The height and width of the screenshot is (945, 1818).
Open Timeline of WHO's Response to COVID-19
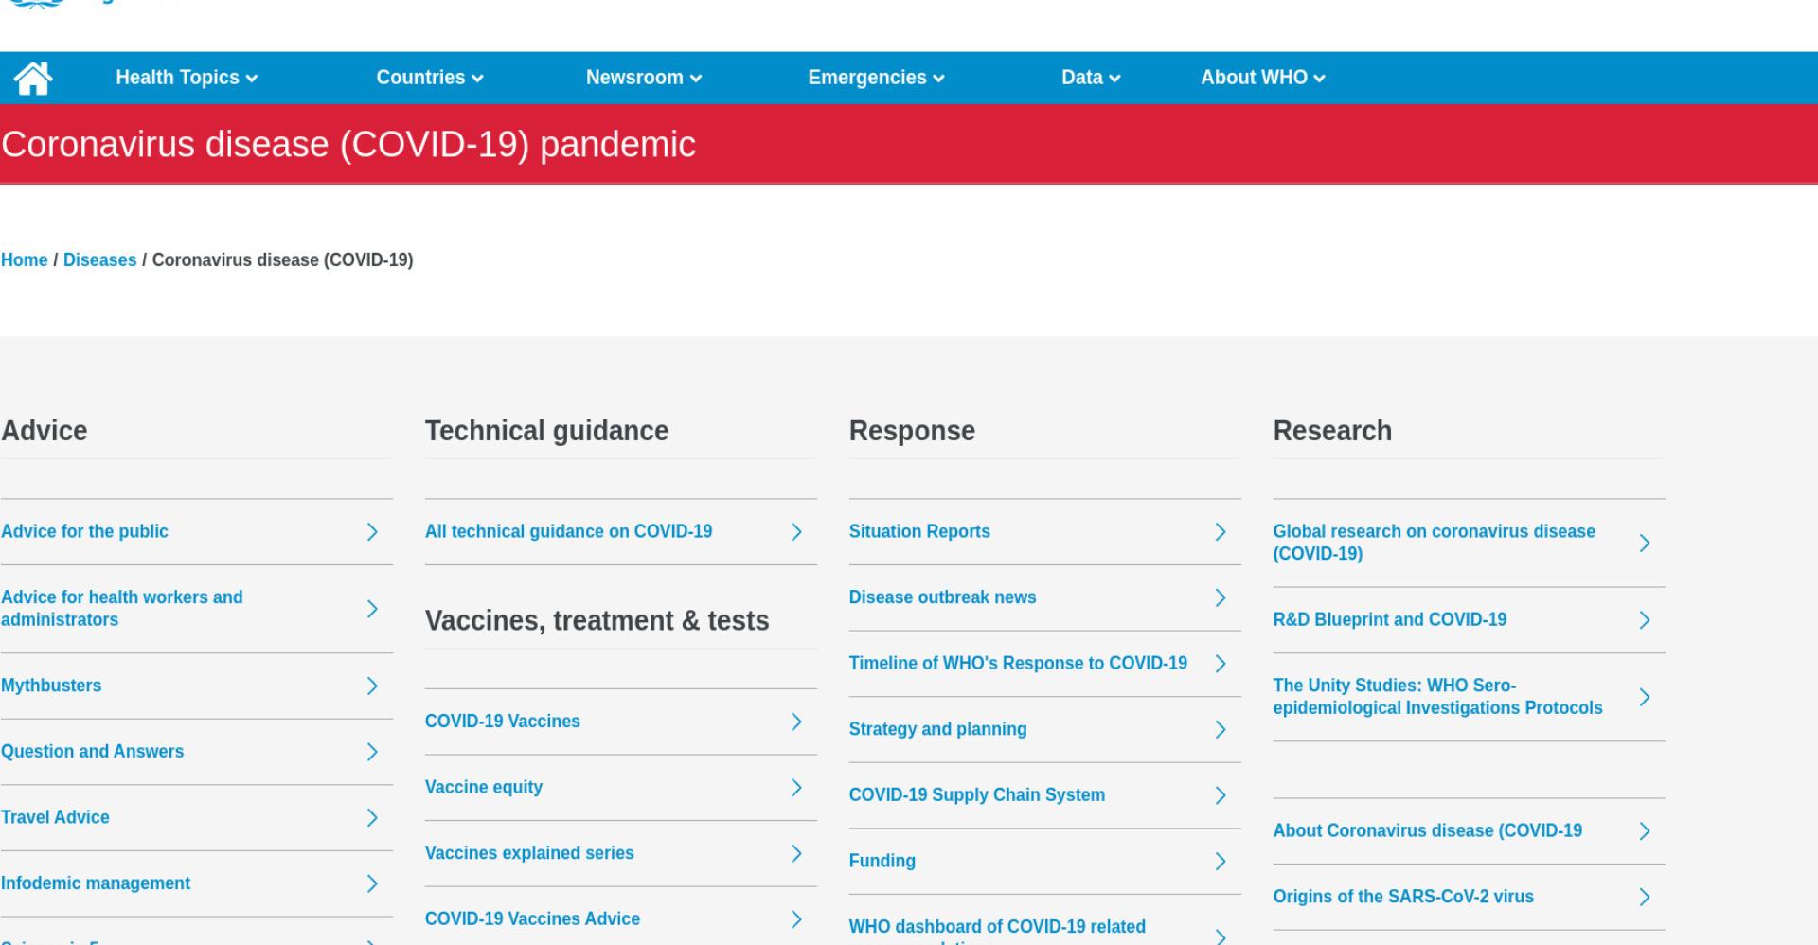point(1018,663)
